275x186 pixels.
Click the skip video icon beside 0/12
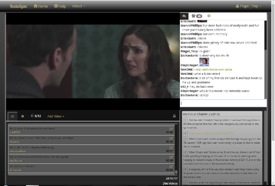click(32, 116)
